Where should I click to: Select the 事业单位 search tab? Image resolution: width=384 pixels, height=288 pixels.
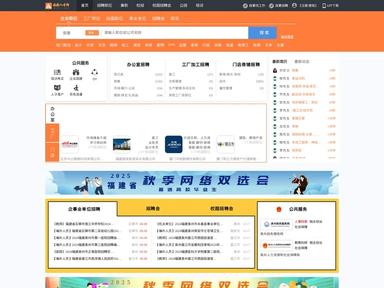coord(138,18)
